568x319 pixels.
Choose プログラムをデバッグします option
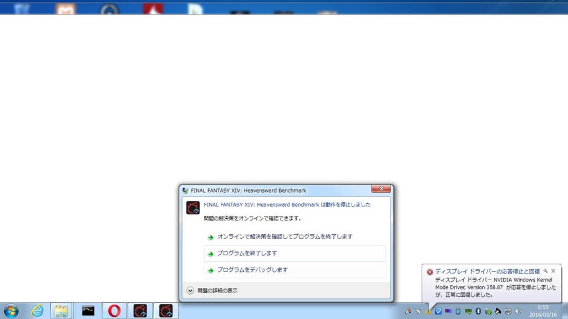point(295,270)
